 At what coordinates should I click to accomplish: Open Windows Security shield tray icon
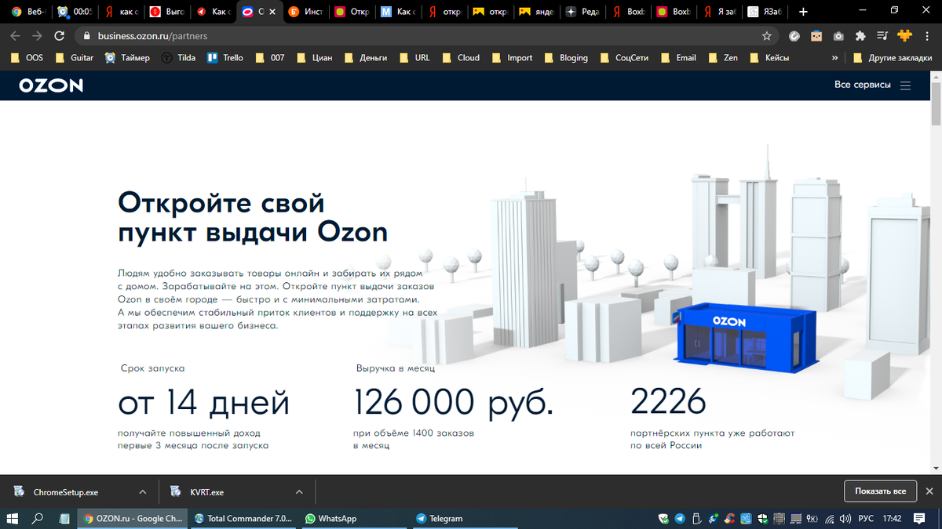pyautogui.click(x=762, y=519)
